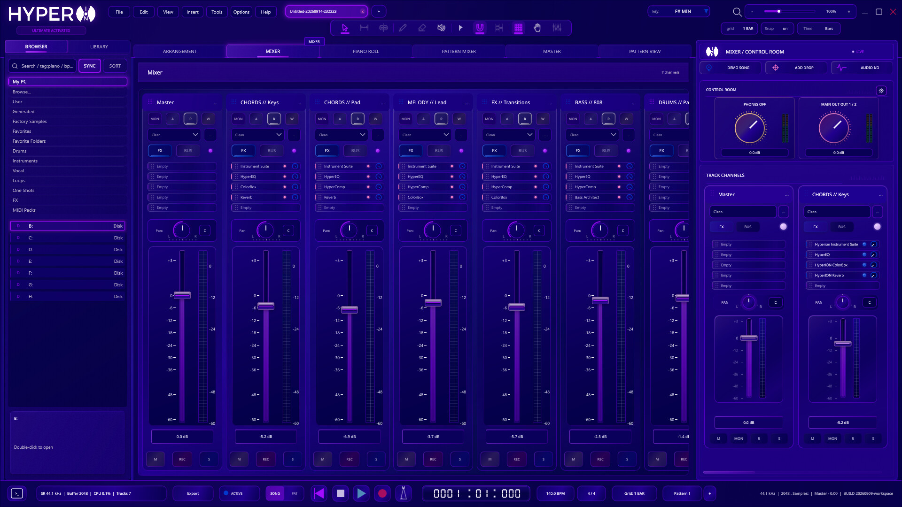902x507 pixels.
Task: Open Clean preset dropdown on Master channel
Action: (174, 135)
